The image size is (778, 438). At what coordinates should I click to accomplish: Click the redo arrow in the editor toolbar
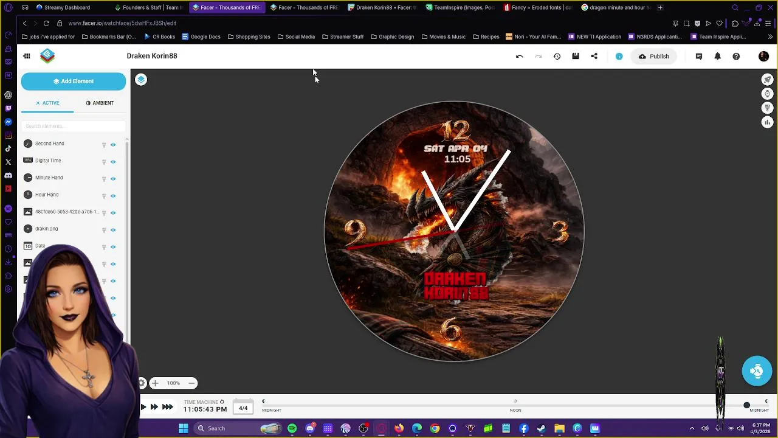pyautogui.click(x=538, y=56)
